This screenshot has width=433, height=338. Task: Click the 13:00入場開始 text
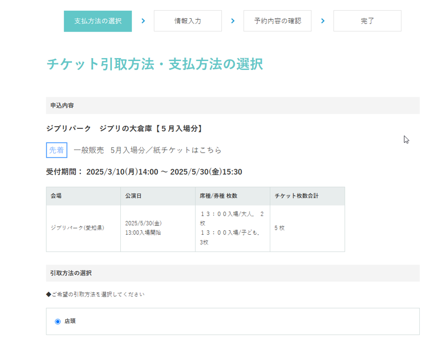point(143,233)
